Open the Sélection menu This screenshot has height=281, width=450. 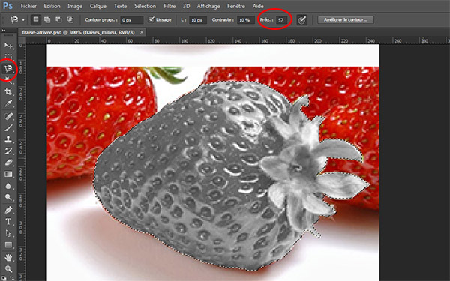click(145, 6)
